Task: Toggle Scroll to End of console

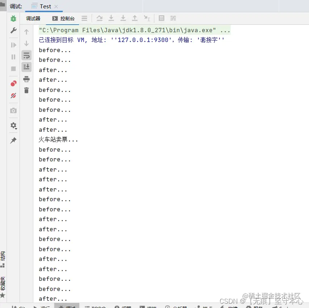Action: (26, 67)
